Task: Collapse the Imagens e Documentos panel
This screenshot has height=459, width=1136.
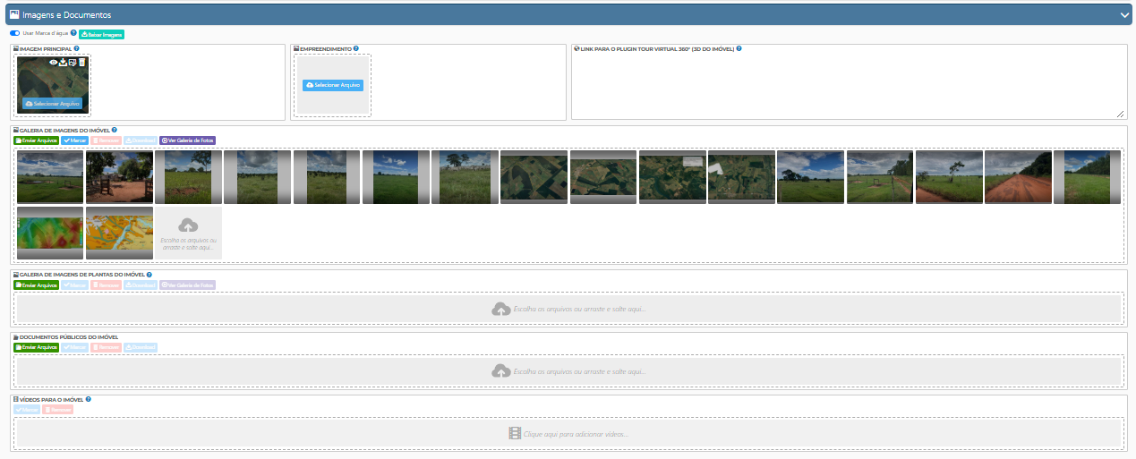Action: coord(1124,15)
